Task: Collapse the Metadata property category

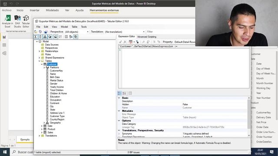Action: 119,111
